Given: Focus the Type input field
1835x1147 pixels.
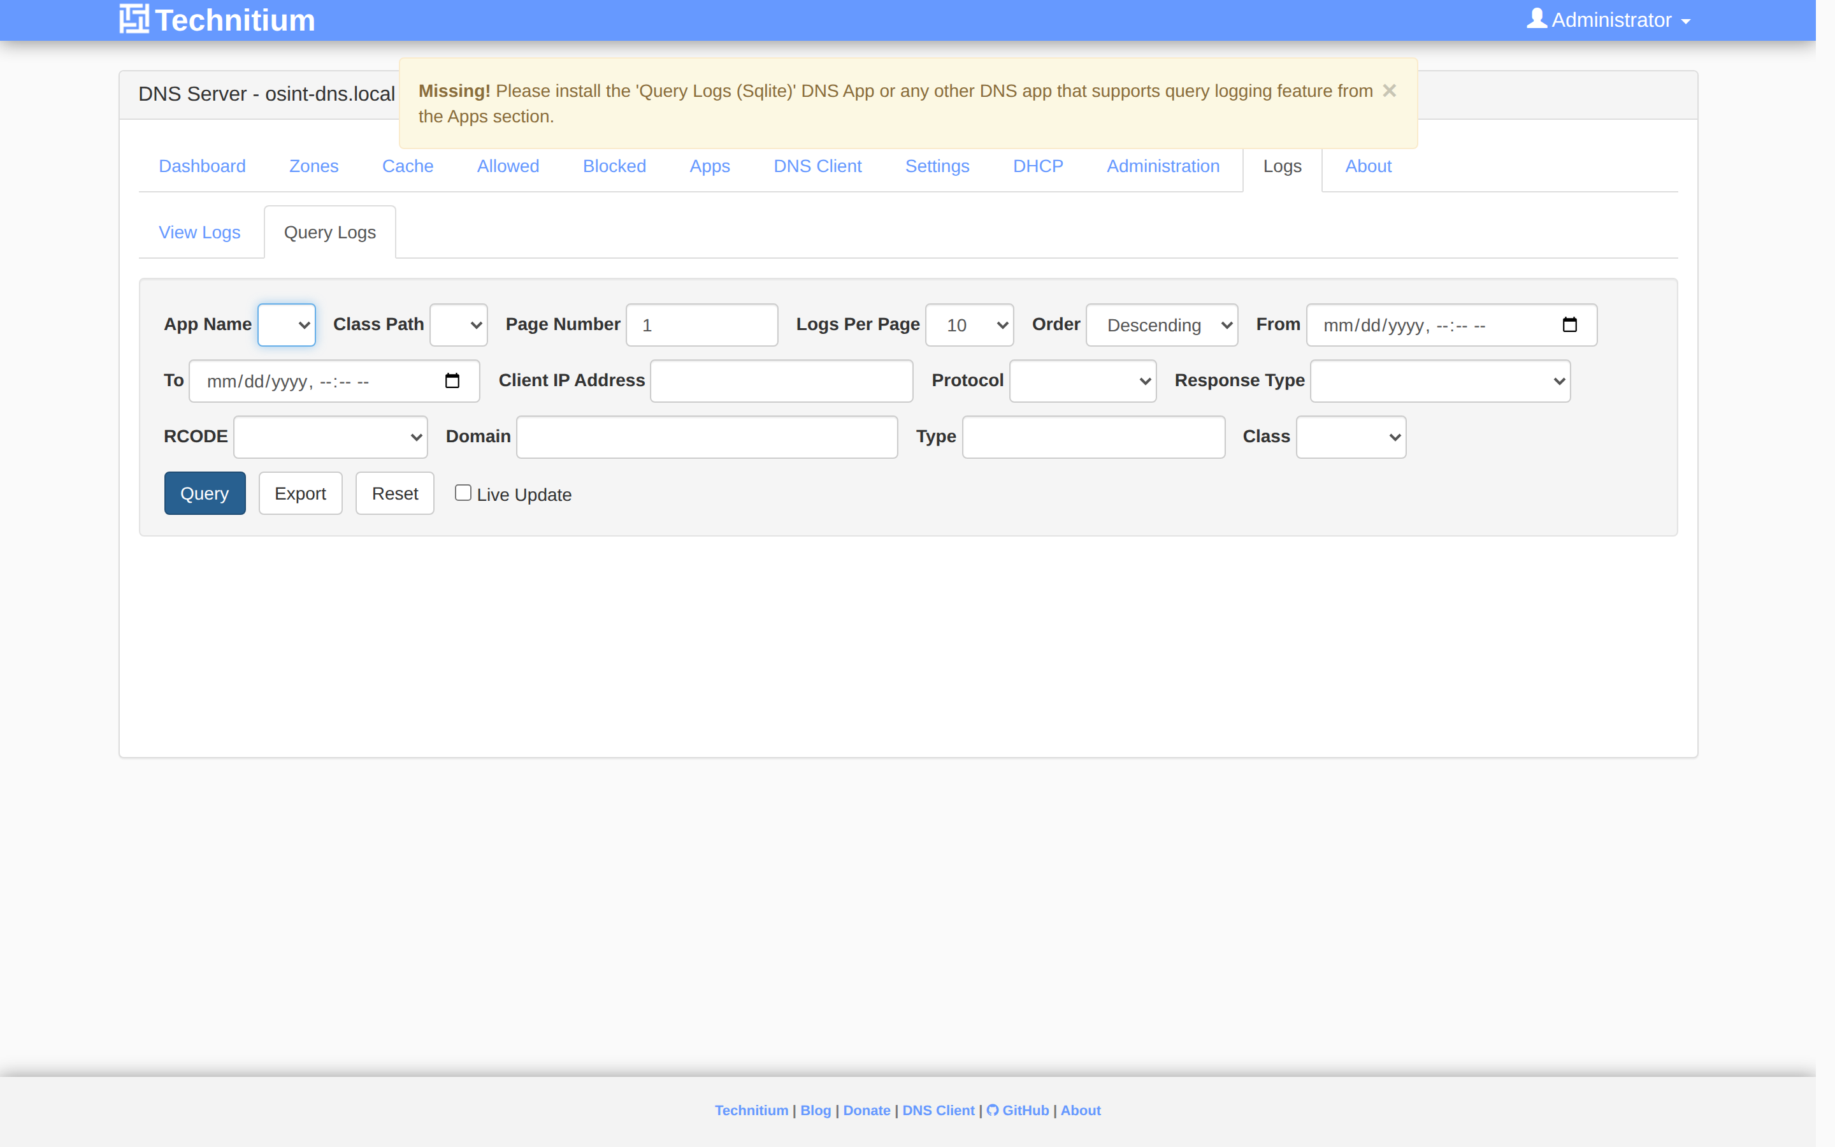Looking at the screenshot, I should point(1093,437).
